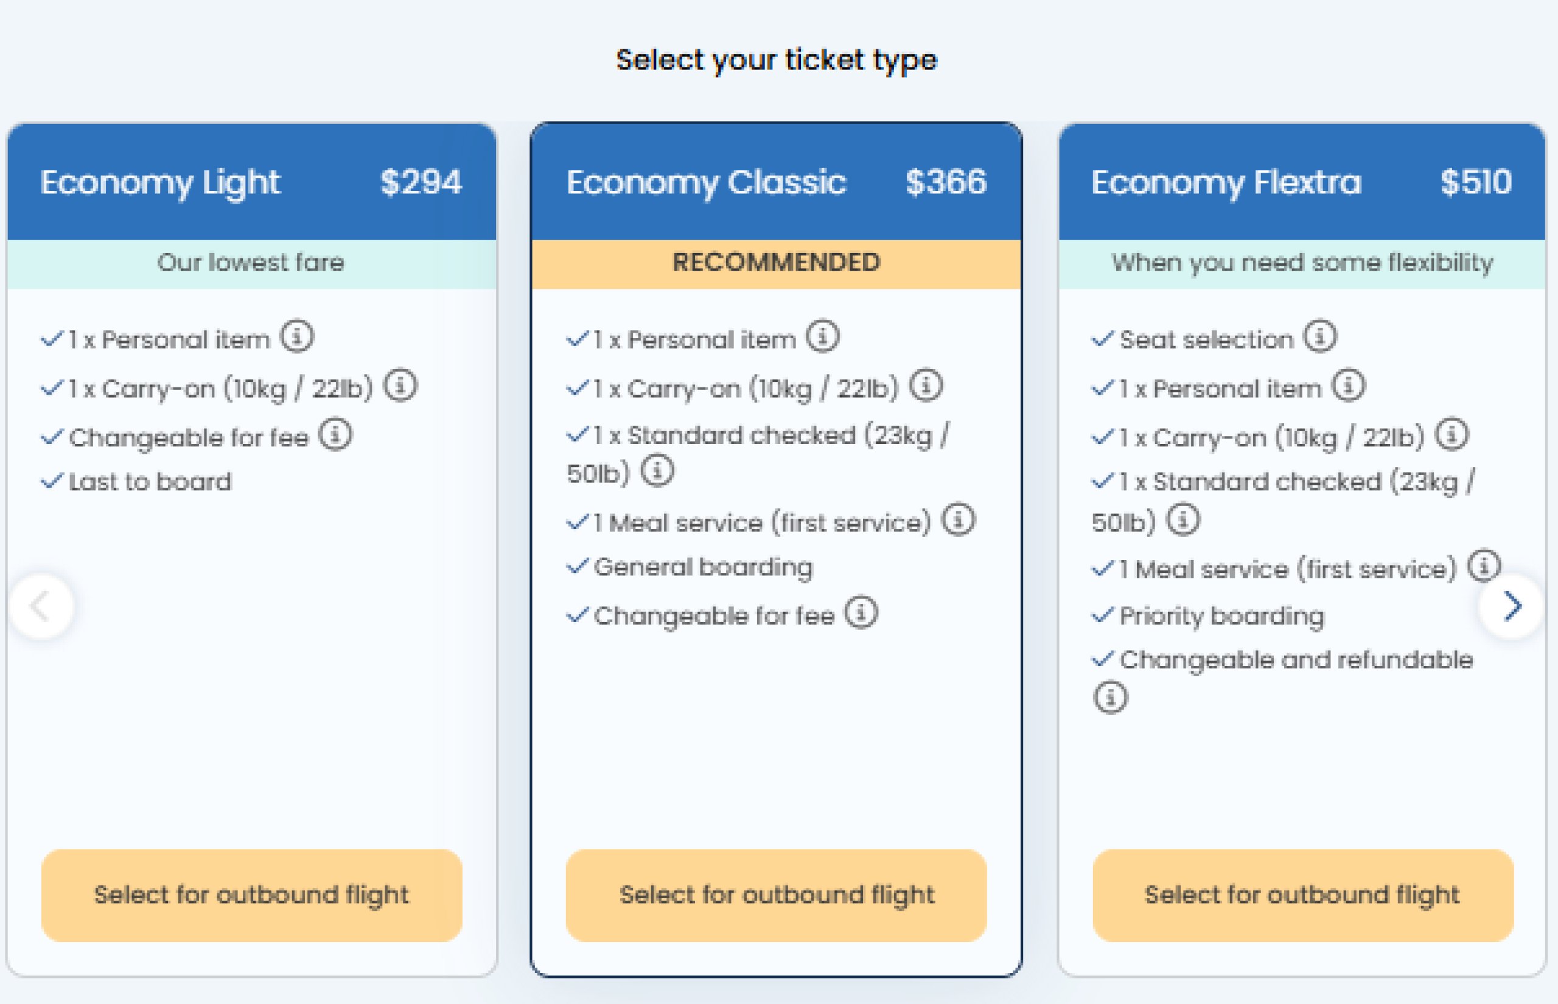The width and height of the screenshot is (1558, 1004).
Task: View info for Economy Flextra Meal service
Action: [x=1484, y=566]
